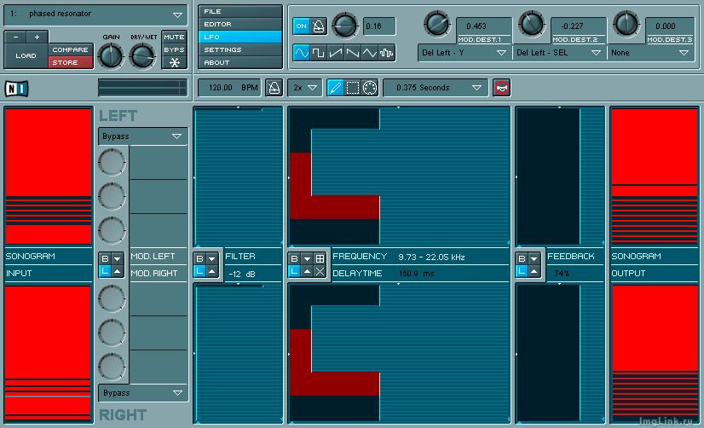
Task: Click the snowflake freeze button
Action: tap(174, 62)
